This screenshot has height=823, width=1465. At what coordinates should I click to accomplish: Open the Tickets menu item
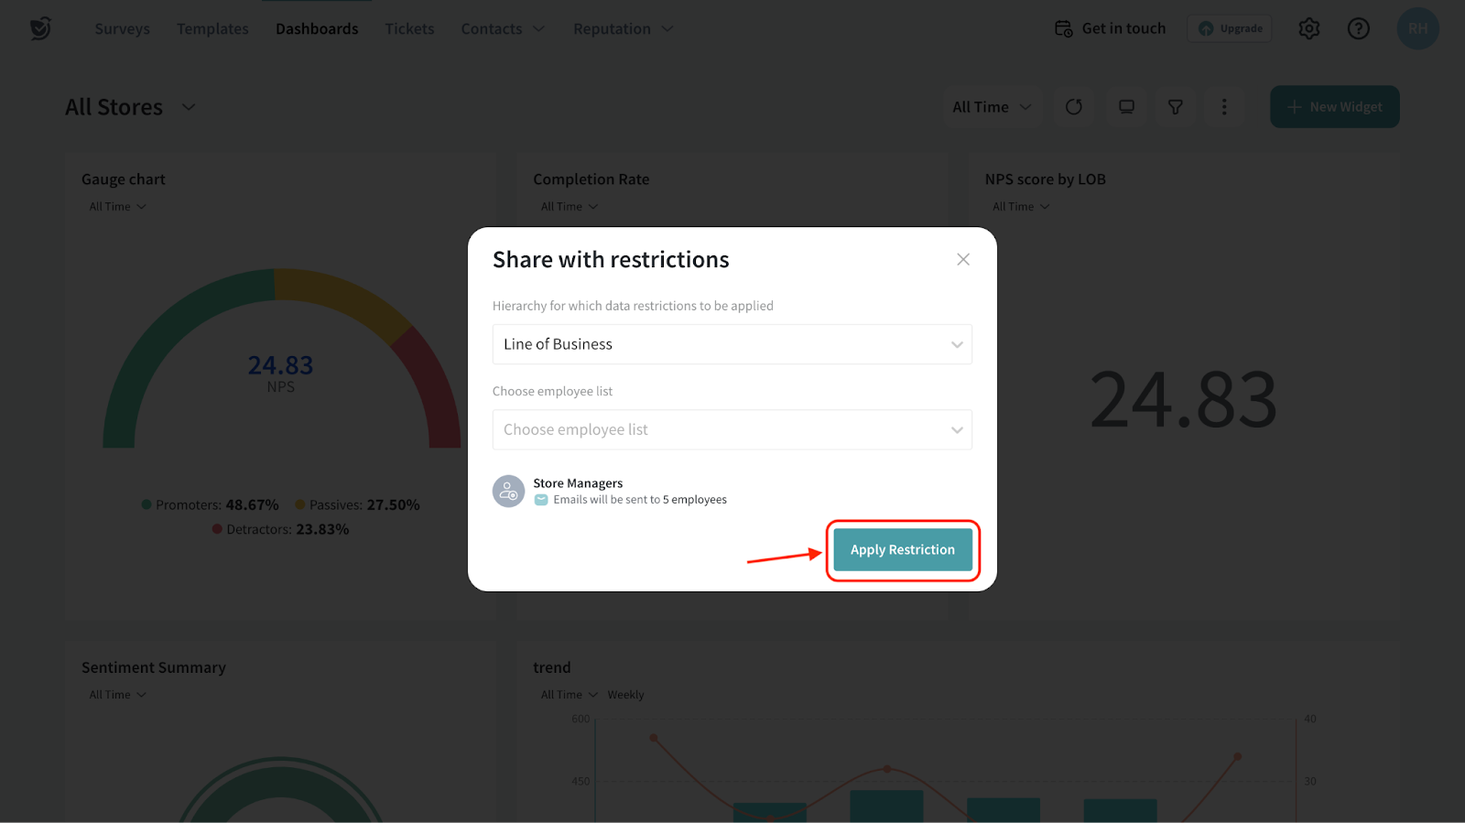pos(409,29)
